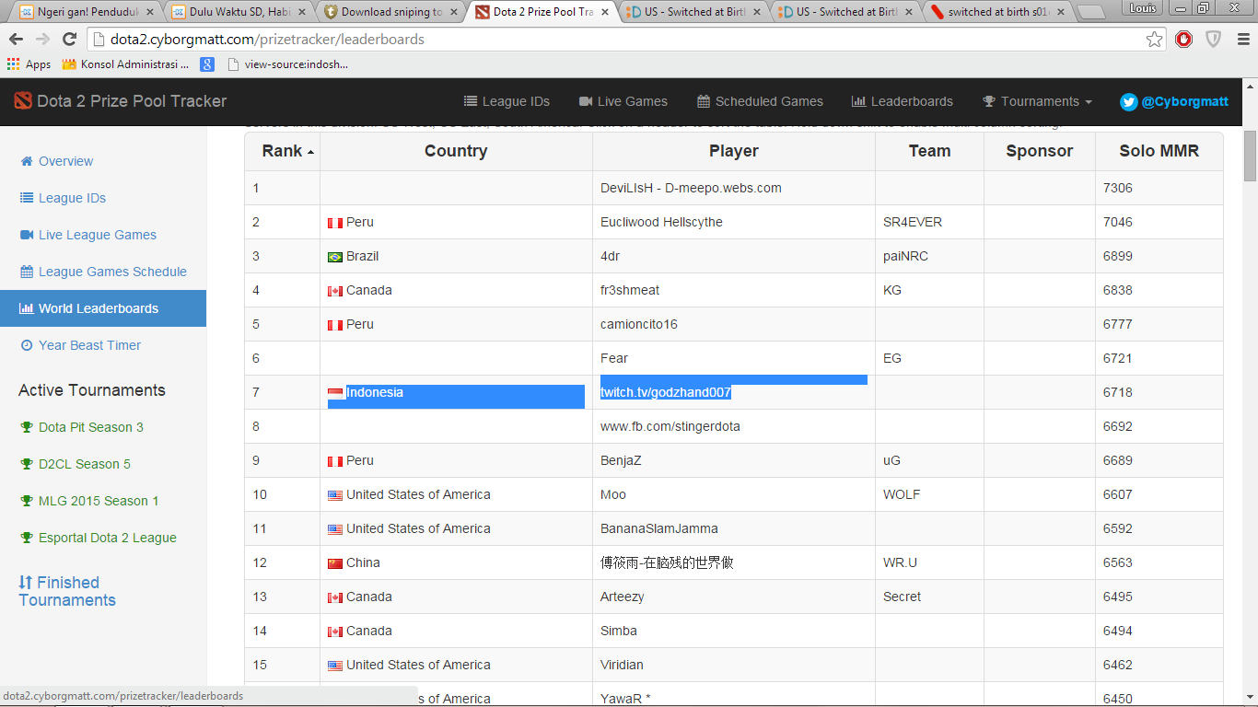The height and width of the screenshot is (707, 1258).
Task: Sort table by Country header
Action: coord(456,151)
